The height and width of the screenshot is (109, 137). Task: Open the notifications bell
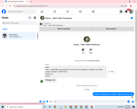[126, 12]
